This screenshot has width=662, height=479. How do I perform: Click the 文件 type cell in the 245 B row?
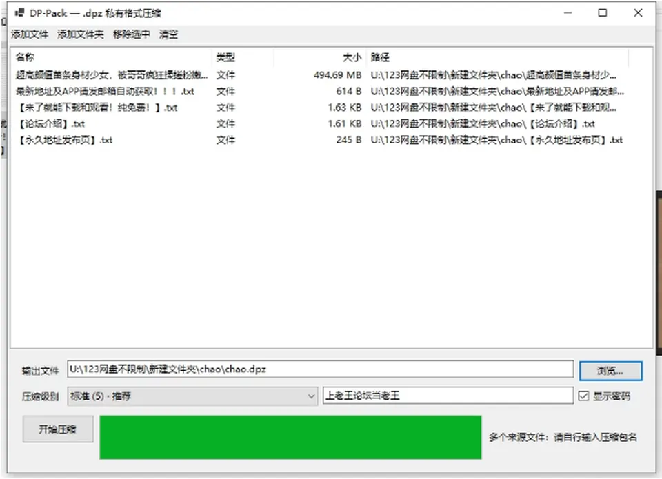226,140
